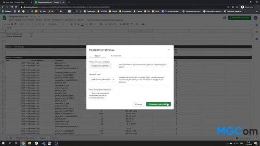Open the Инструменты menu
The width and height of the screenshot is (260, 146).
click(x=58, y=20)
